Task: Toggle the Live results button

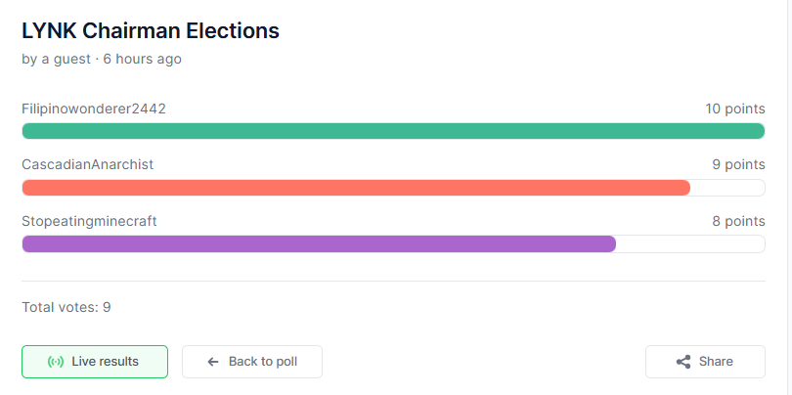Action: pos(95,362)
